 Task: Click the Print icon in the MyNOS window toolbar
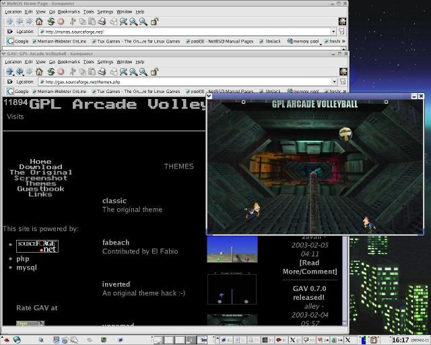coord(102,22)
